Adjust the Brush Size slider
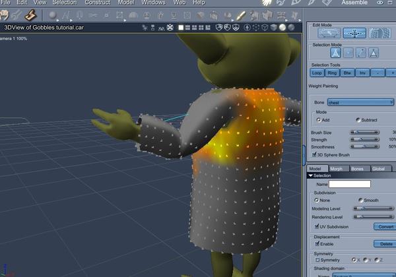 [x=365, y=132]
